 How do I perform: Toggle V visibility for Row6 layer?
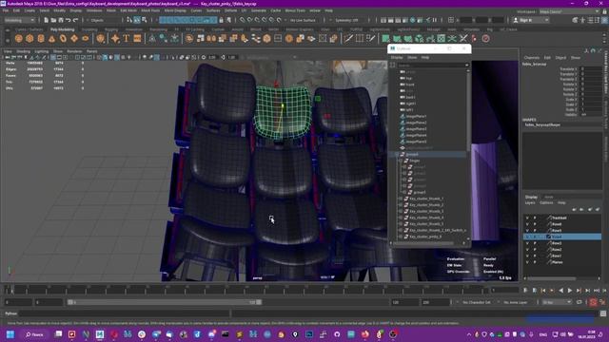(527, 224)
